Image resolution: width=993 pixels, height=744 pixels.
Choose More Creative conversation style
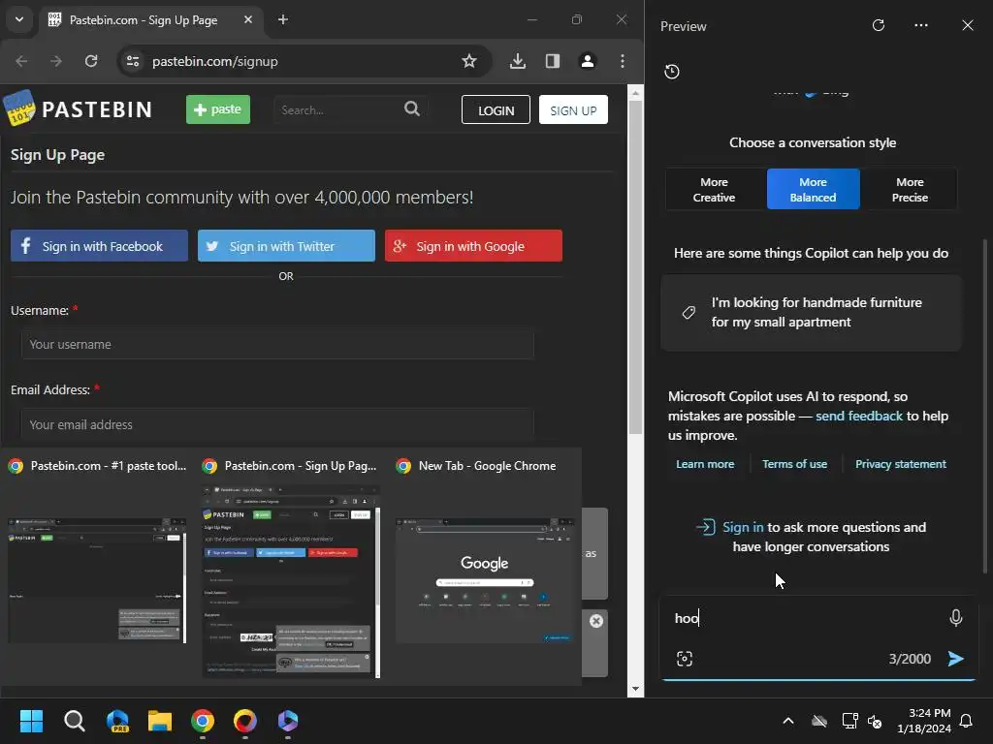point(714,189)
